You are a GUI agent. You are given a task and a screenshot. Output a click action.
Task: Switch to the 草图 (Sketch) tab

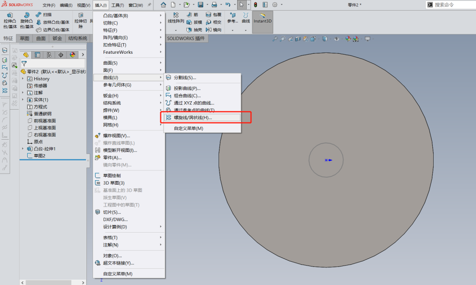[x=24, y=38]
